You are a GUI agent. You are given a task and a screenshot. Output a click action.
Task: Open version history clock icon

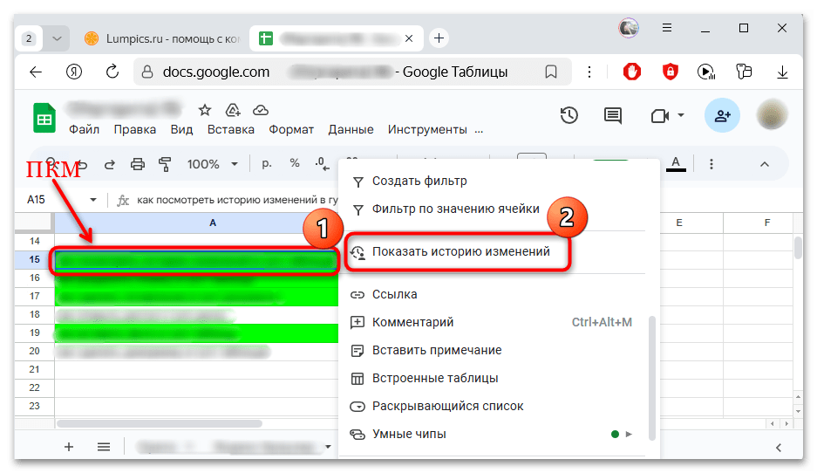tap(569, 116)
